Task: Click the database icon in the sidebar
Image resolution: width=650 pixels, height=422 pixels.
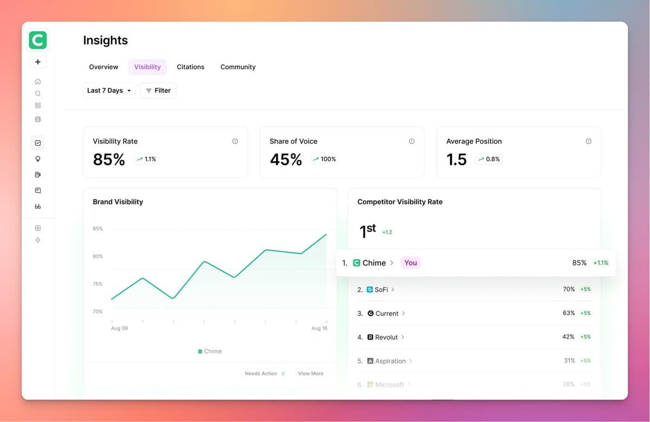Action: tap(37, 119)
